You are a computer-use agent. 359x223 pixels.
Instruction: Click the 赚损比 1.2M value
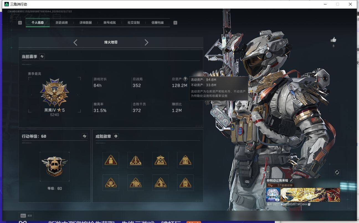(177, 111)
